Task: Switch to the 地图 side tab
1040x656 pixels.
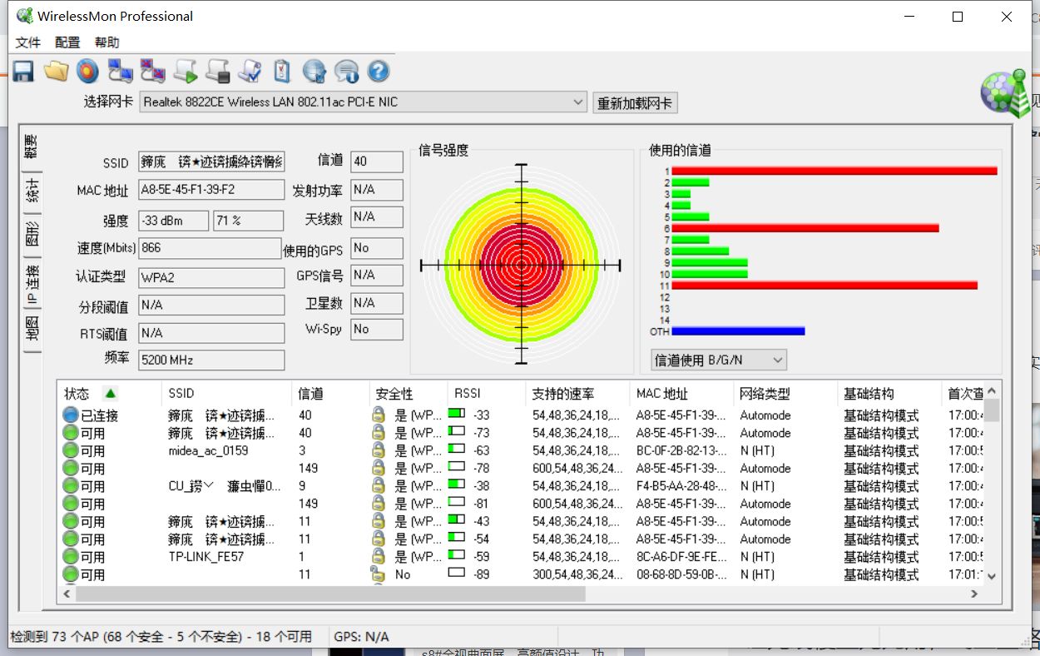Action: [31, 330]
